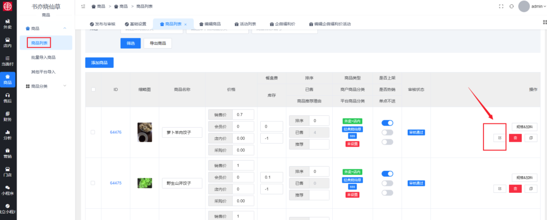Delete product 64475 using the red trash button
The width and height of the screenshot is (547, 220).
[515, 188]
